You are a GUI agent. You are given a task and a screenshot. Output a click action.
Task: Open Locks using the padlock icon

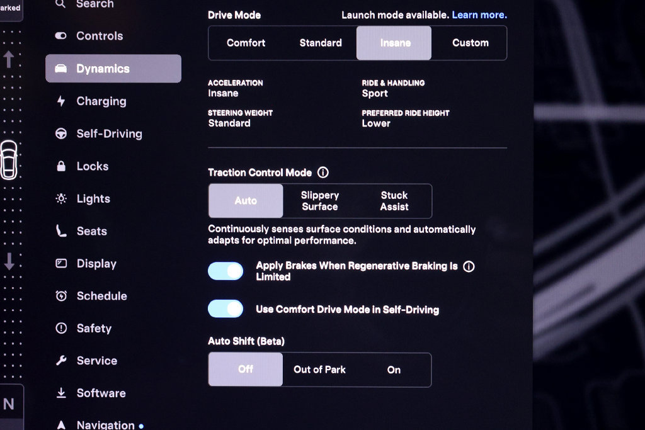61,166
